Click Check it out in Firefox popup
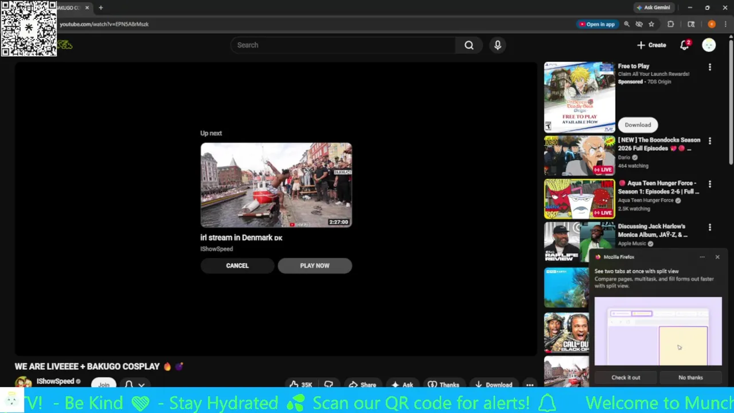This screenshot has height=413, width=734. click(x=626, y=377)
